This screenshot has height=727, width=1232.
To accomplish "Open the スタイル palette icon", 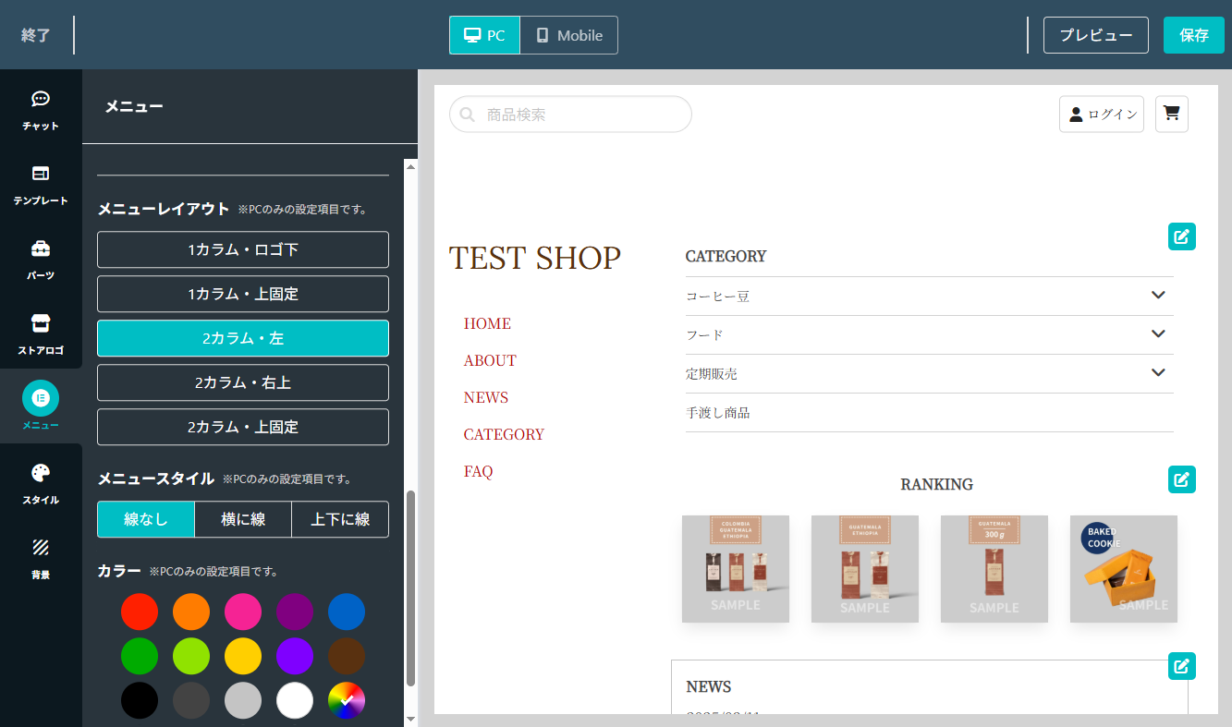I will click(41, 474).
